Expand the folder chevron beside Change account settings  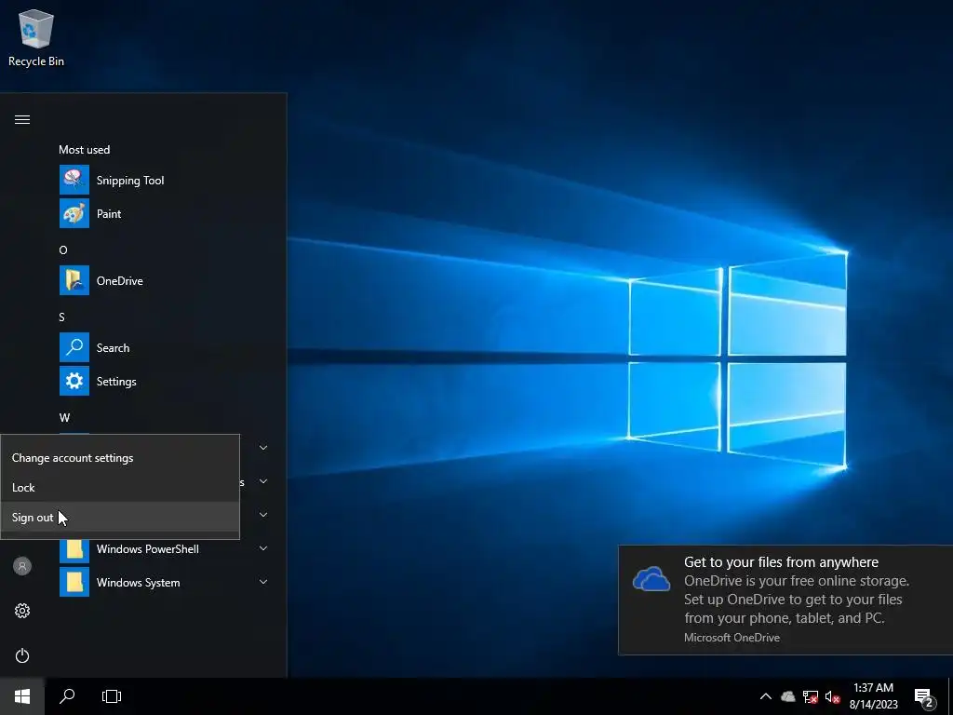pyautogui.click(x=263, y=448)
